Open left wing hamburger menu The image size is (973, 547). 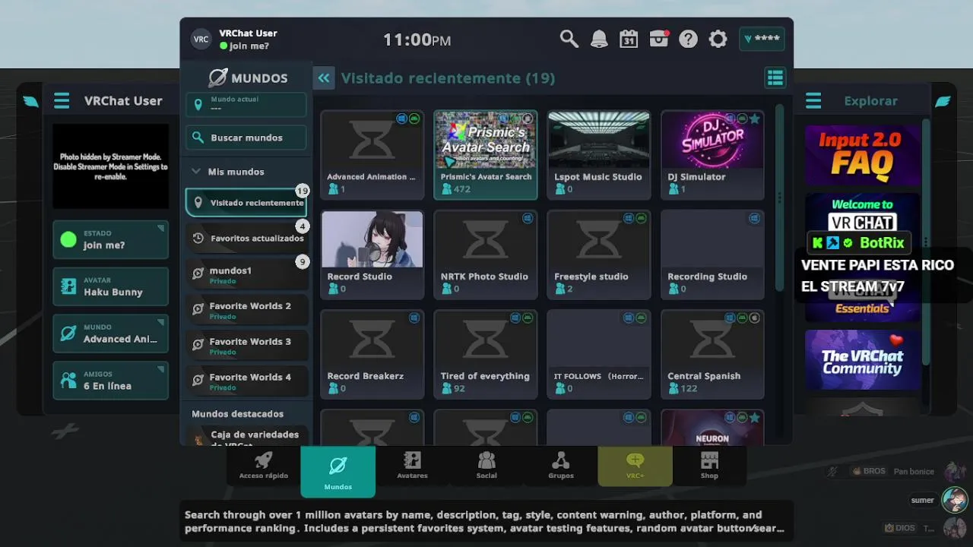[62, 100]
